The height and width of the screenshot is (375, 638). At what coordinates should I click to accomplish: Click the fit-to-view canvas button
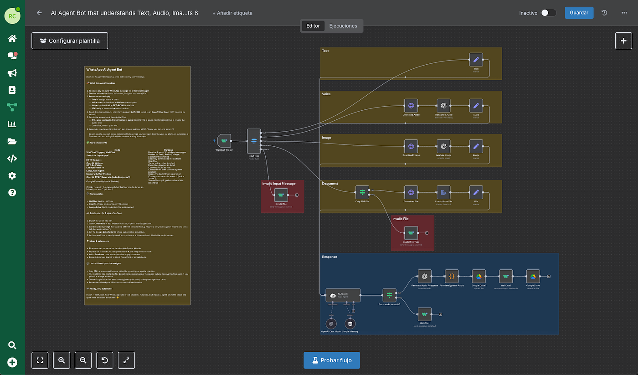[x=40, y=360]
